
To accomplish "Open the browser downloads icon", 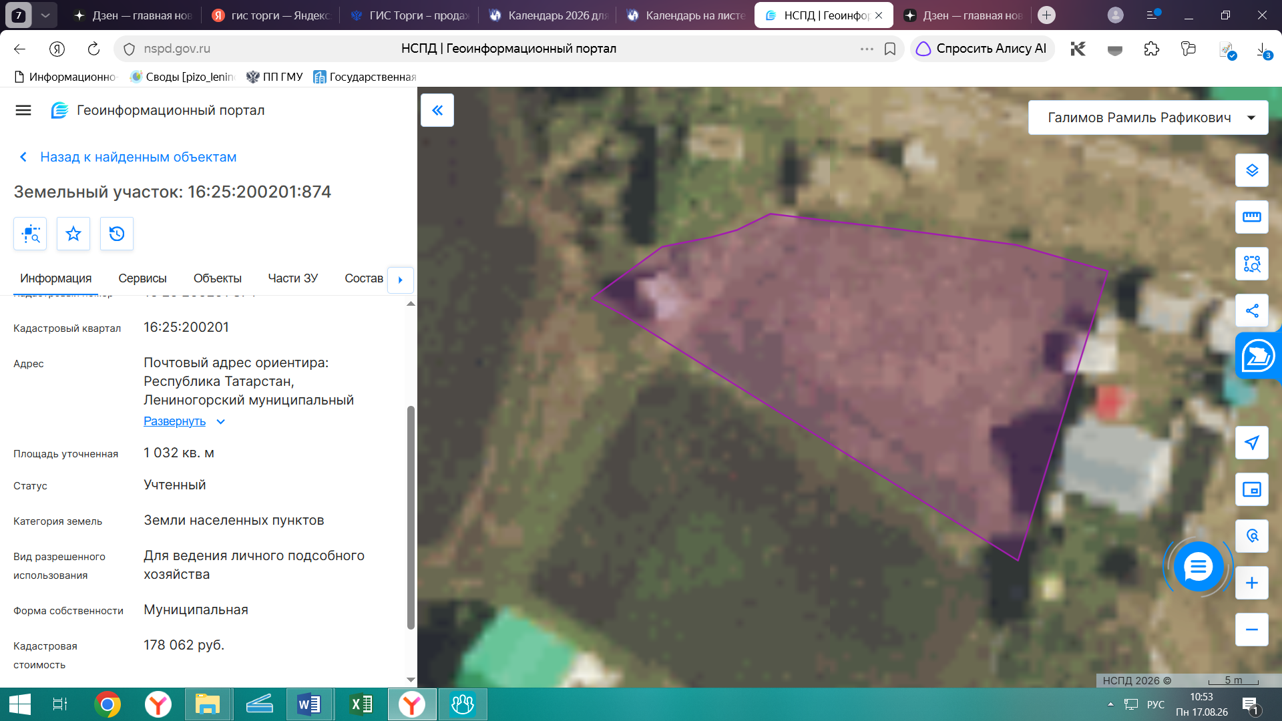I will coord(1263,50).
